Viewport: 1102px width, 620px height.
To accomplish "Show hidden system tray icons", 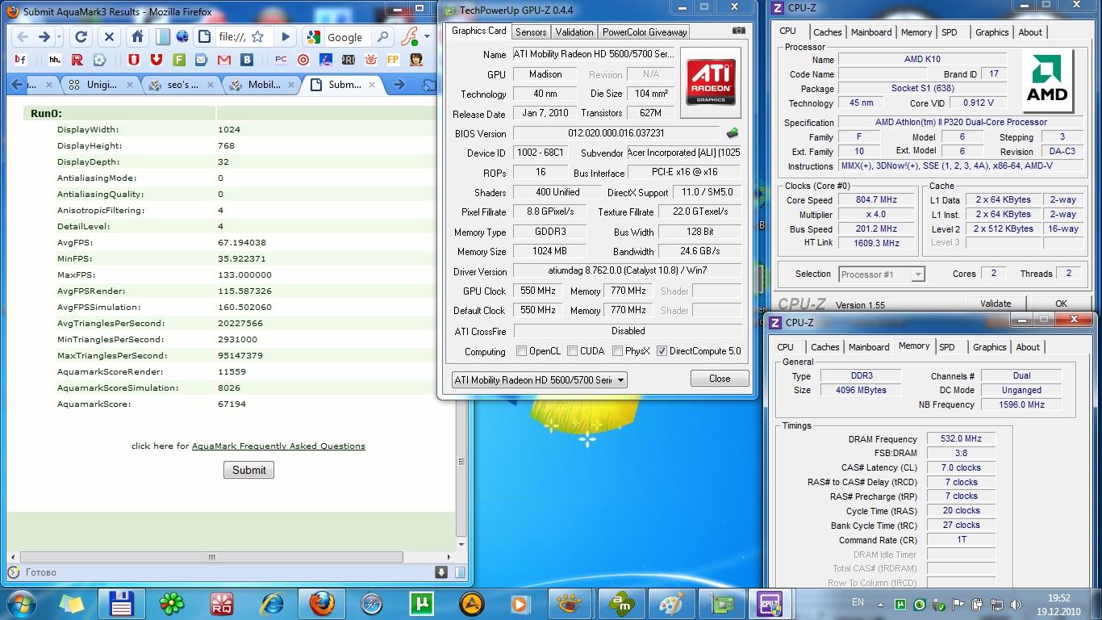I will 881,604.
